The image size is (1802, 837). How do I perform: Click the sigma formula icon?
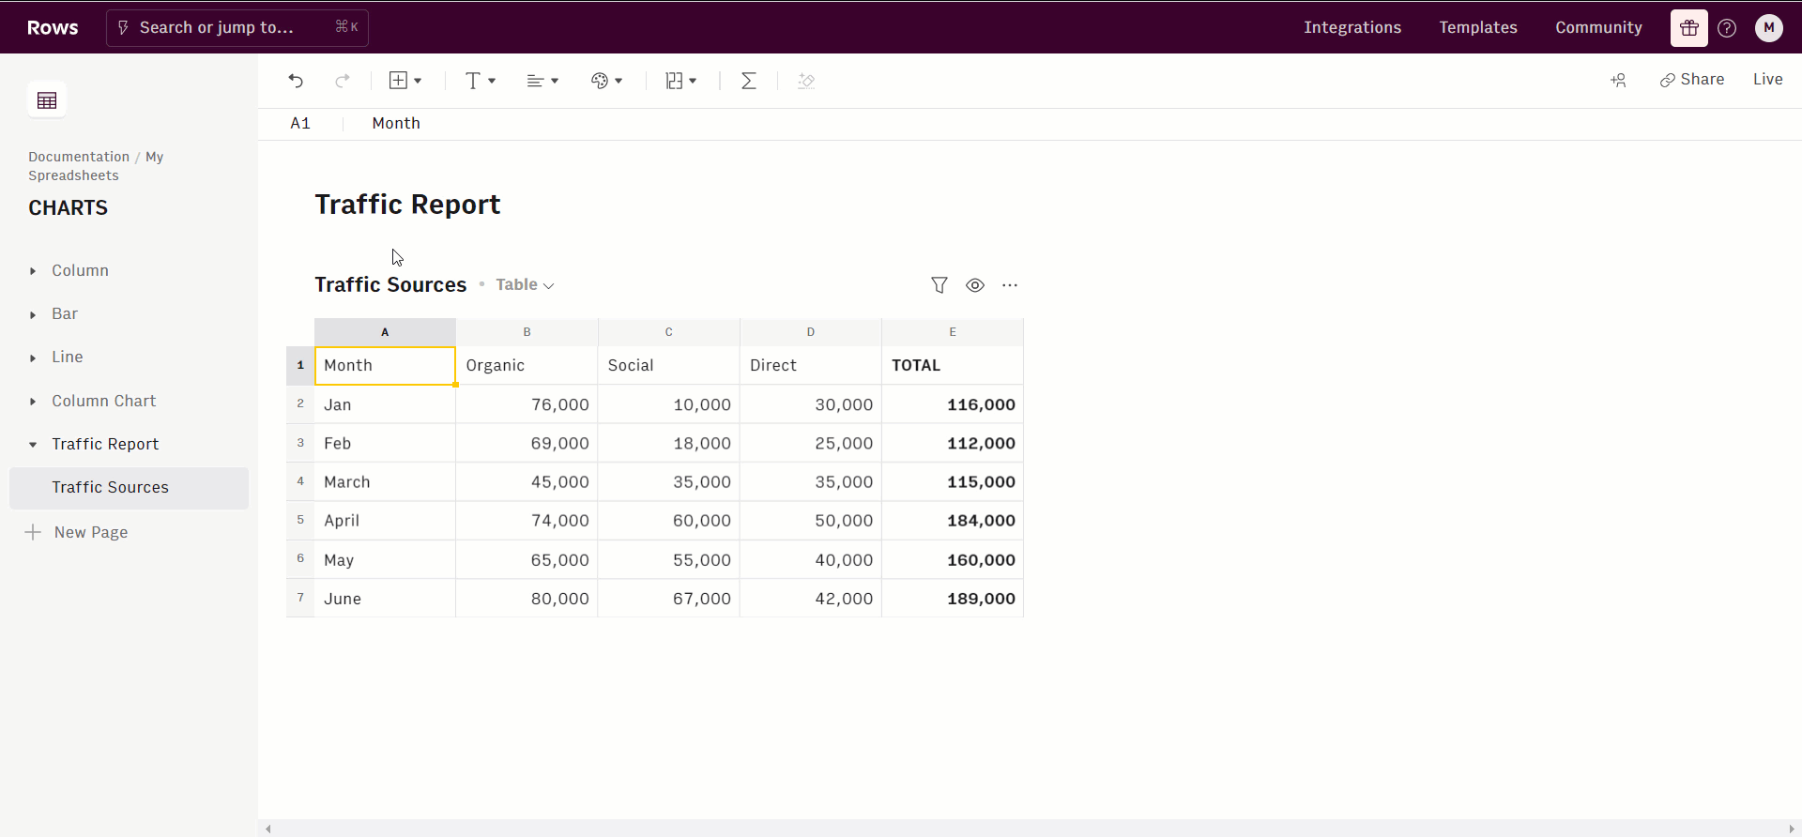[x=748, y=81]
